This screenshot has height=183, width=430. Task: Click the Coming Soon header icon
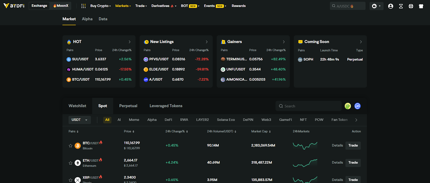click(300, 42)
